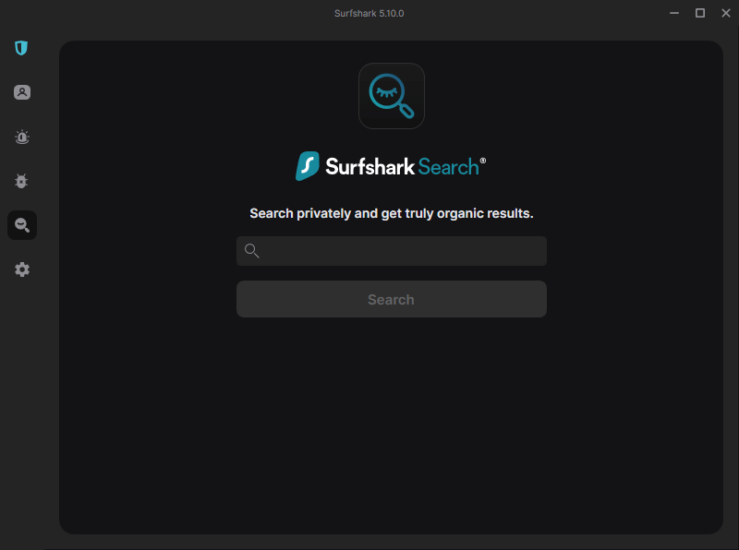Click the large Surfshark Search eye-magnifier logo
This screenshot has width=739, height=550.
[391, 96]
